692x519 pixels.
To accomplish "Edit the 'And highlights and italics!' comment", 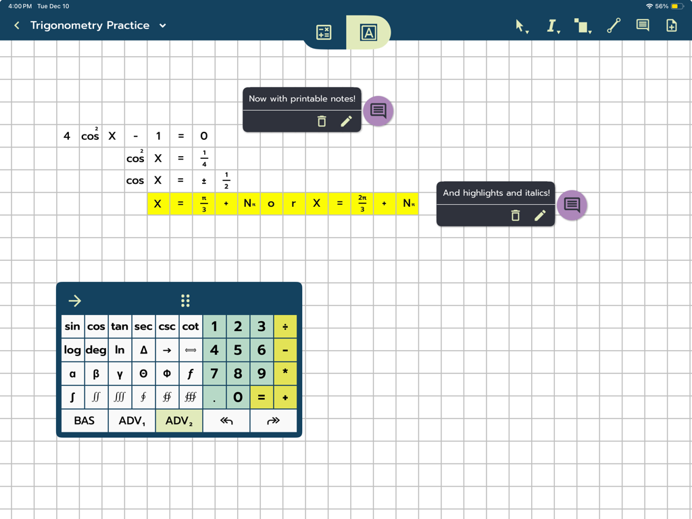I will click(539, 215).
